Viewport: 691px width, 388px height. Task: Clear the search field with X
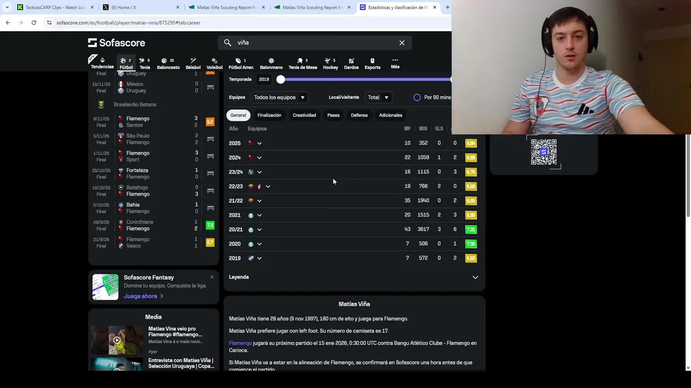402,43
